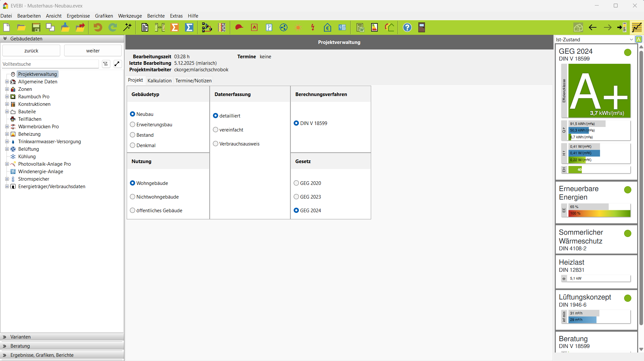Viewport: 644px width, 361px height.
Task: Expand the Beheizung tree node
Action: [x=7, y=134]
